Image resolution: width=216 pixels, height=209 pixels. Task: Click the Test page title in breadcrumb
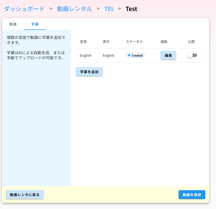click(x=131, y=9)
